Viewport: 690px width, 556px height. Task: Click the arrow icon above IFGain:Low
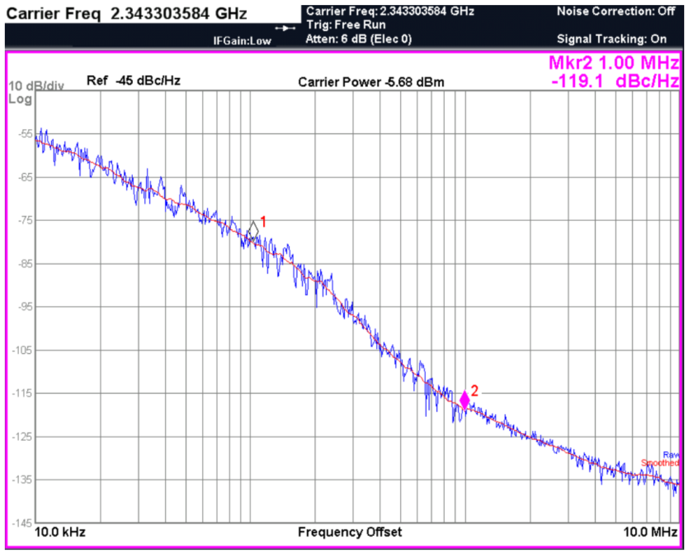click(285, 29)
